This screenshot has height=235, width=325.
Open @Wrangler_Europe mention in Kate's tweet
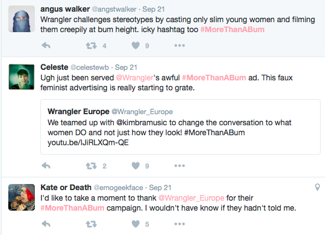(x=192, y=198)
